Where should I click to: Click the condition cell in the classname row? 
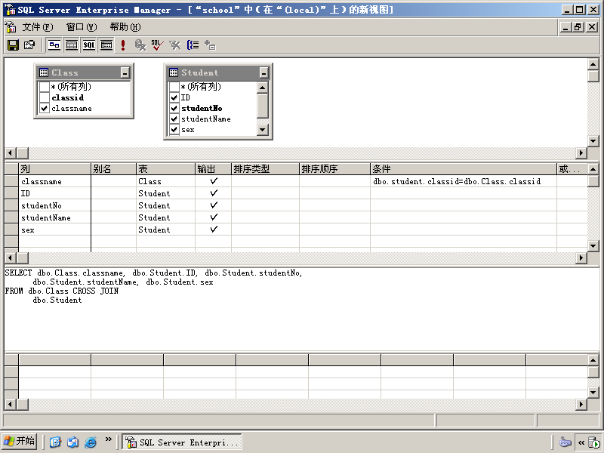[464, 181]
